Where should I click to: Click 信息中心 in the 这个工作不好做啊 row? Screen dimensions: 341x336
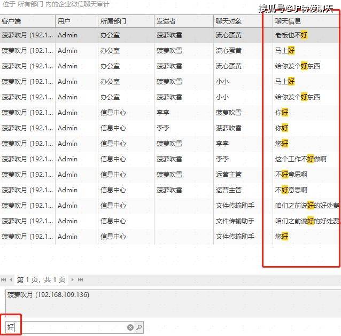point(113,159)
